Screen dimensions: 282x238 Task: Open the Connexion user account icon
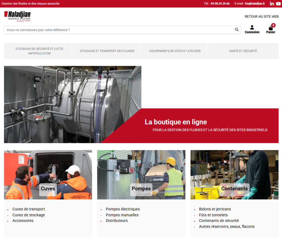[252, 28]
